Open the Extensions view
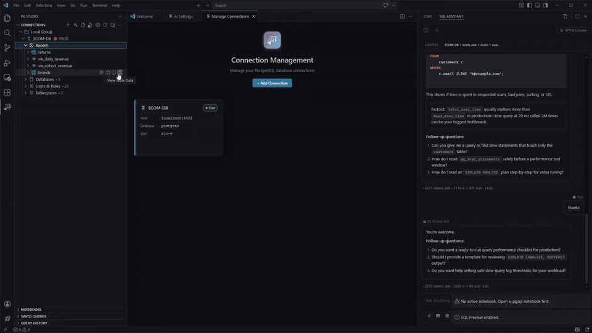This screenshot has width=592, height=333. [7, 92]
